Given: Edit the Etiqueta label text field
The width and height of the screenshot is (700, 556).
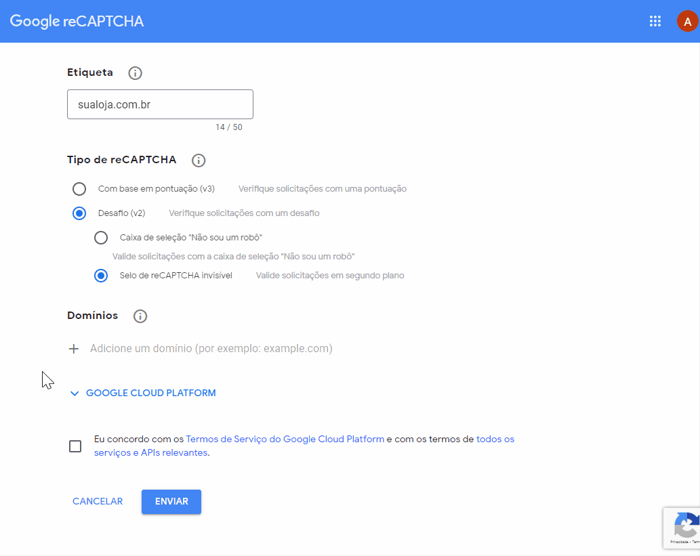Looking at the screenshot, I should point(161,104).
